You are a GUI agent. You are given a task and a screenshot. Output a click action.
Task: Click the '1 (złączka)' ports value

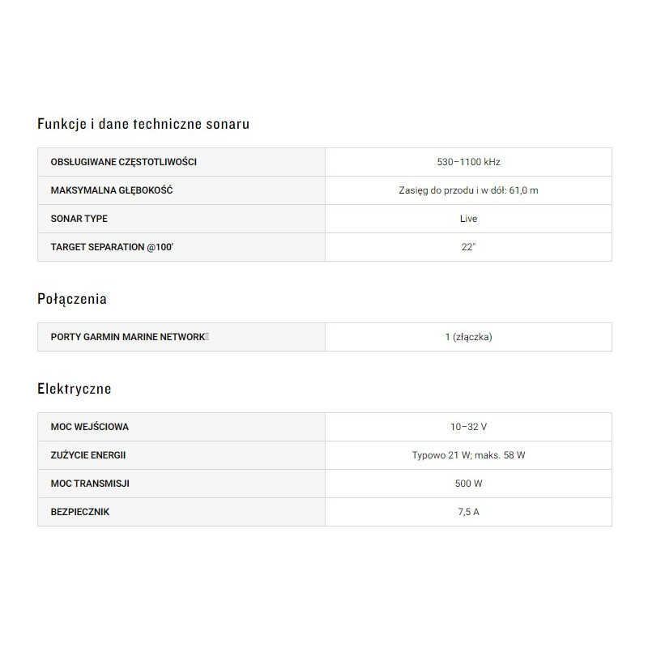click(468, 337)
